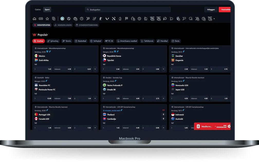Select the Basketbal filter chip
The width and height of the screenshot is (259, 162).
[81, 41]
